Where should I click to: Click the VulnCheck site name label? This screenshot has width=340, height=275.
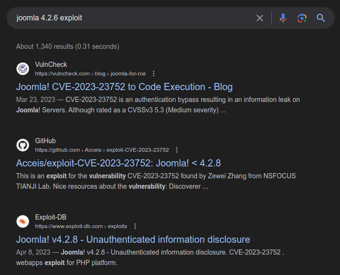pos(51,64)
